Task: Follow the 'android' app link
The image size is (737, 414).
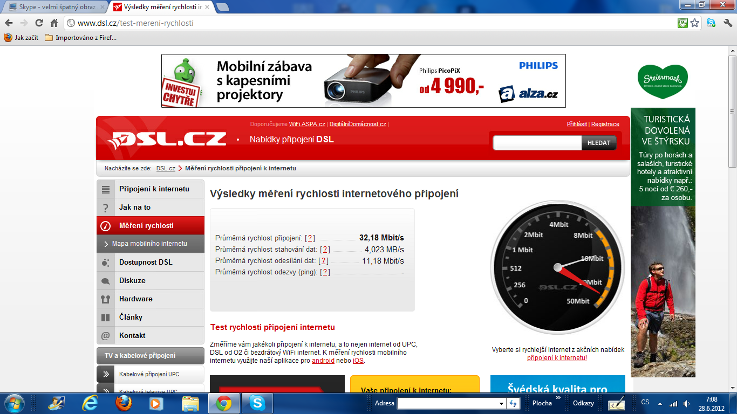Action: tap(323, 360)
